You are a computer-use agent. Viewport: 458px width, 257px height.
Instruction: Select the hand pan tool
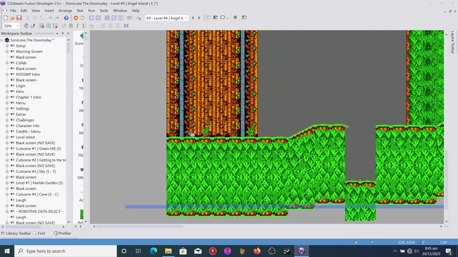coord(26,26)
